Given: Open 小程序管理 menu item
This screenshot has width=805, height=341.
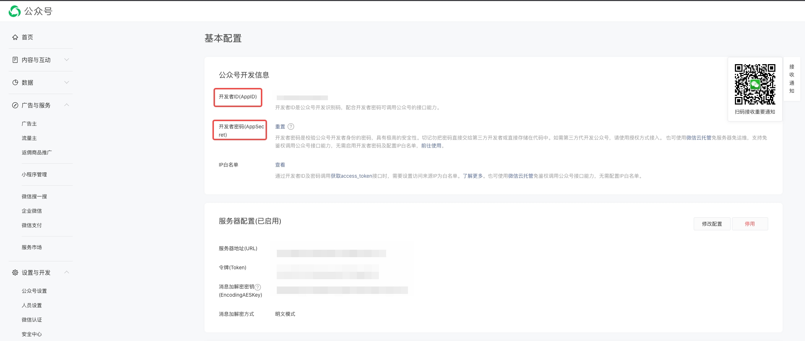Looking at the screenshot, I should (x=34, y=174).
